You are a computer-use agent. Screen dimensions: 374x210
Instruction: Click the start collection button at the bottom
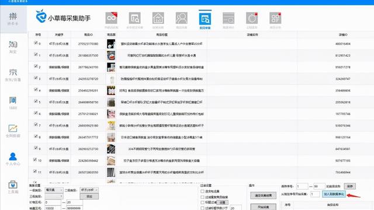click(x=264, y=207)
